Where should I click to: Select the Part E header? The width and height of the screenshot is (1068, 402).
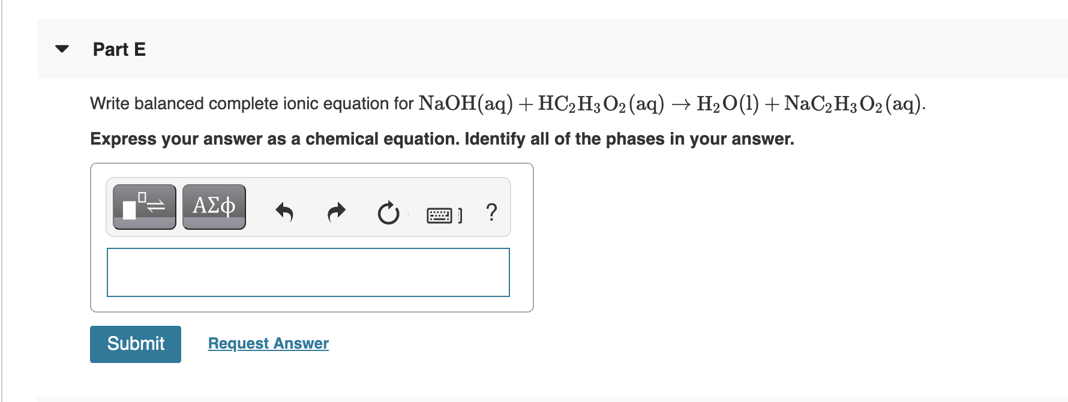[x=119, y=49]
